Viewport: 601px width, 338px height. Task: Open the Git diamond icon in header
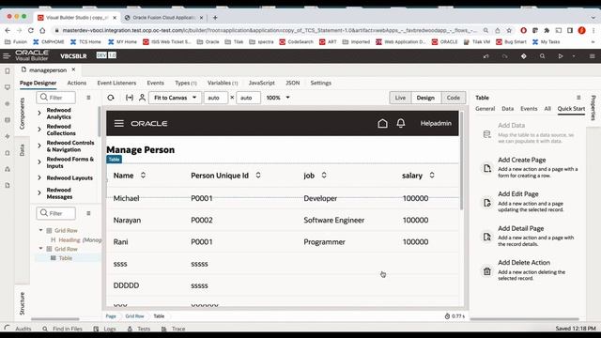tap(524, 56)
